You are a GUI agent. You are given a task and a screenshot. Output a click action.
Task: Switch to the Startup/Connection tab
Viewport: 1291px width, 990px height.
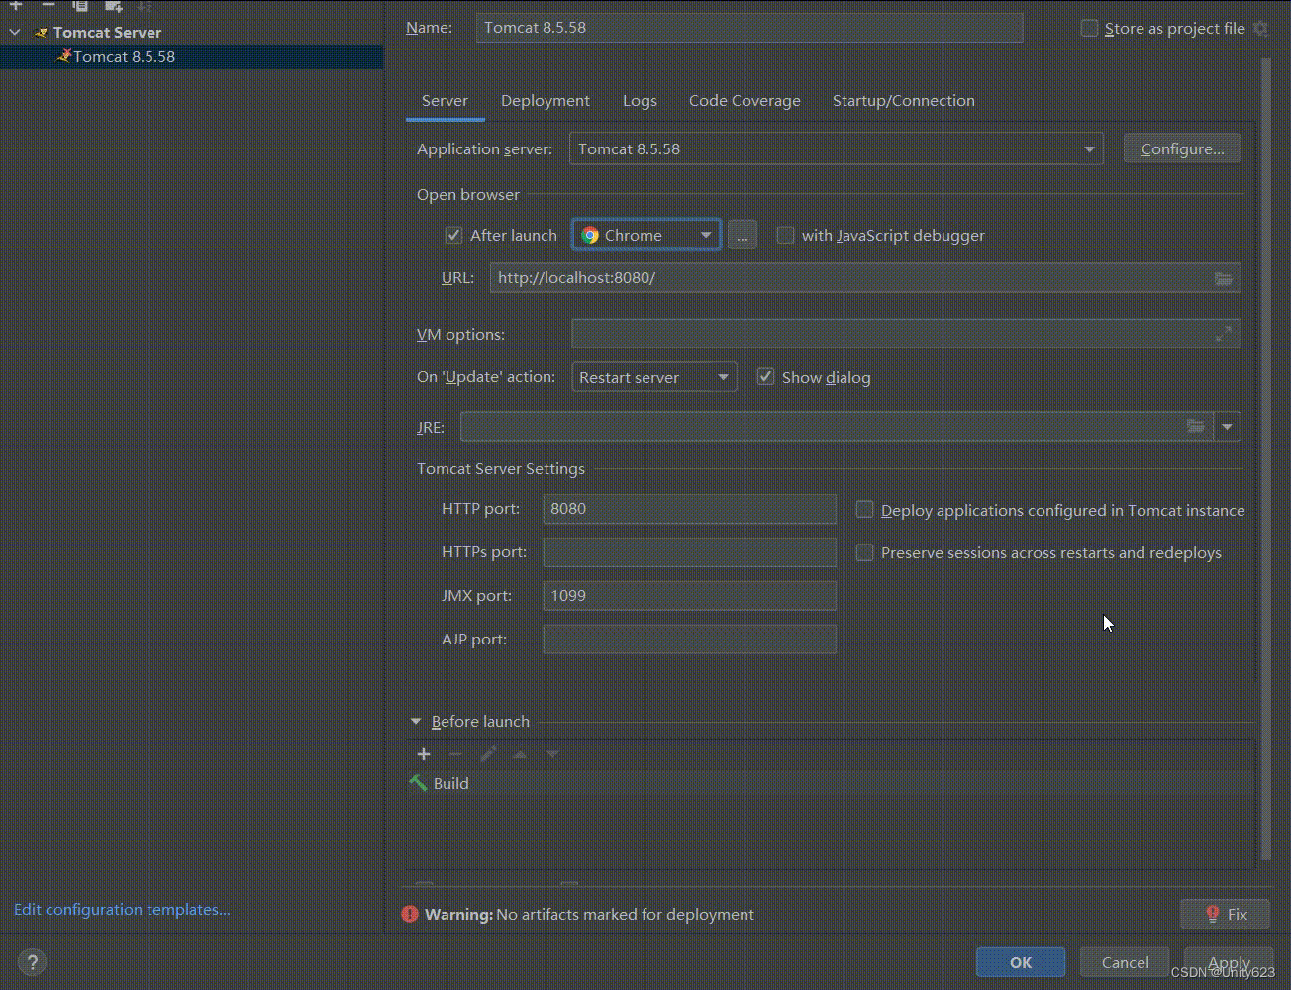click(x=904, y=101)
